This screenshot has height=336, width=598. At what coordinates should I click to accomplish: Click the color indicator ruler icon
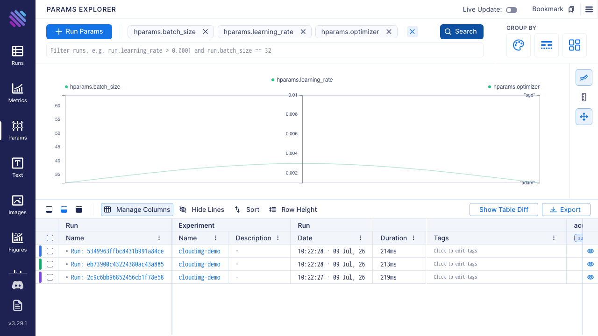584,97
